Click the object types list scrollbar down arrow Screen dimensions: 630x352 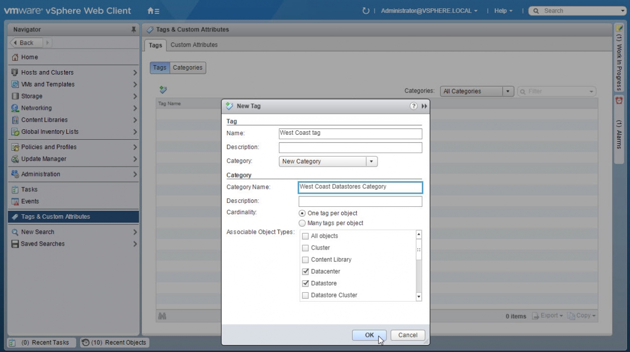pos(418,297)
